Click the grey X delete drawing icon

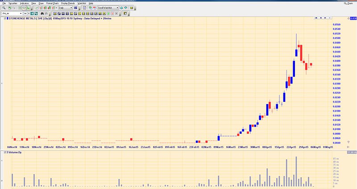(116, 13)
